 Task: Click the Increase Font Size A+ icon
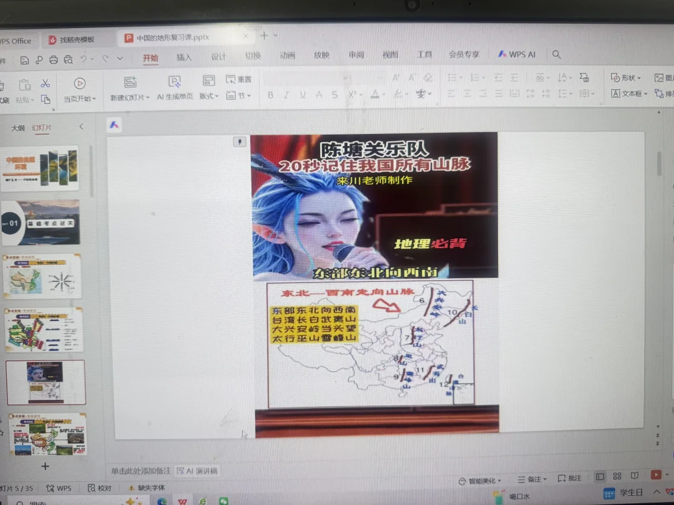coord(396,78)
